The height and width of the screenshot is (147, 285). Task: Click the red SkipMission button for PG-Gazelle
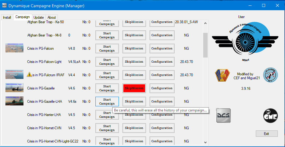134,88
